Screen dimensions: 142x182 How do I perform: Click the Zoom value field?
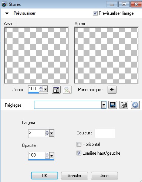[33, 89]
